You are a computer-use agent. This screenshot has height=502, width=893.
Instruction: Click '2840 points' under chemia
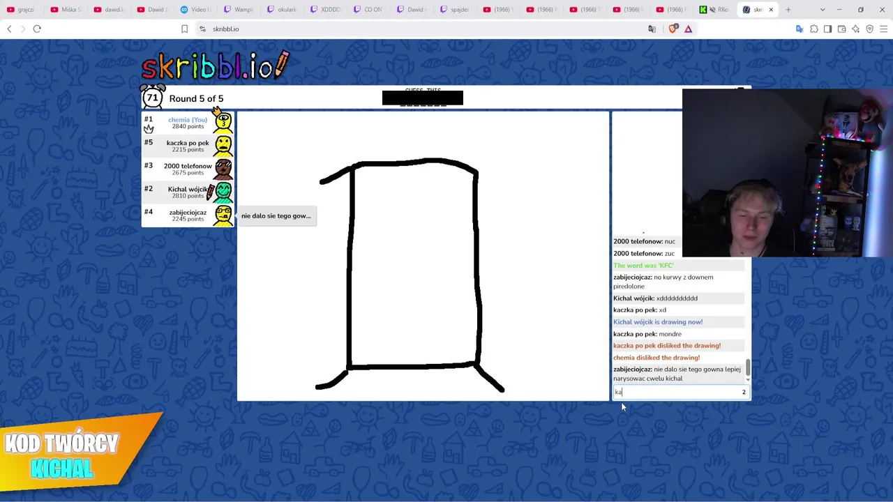pyautogui.click(x=188, y=126)
